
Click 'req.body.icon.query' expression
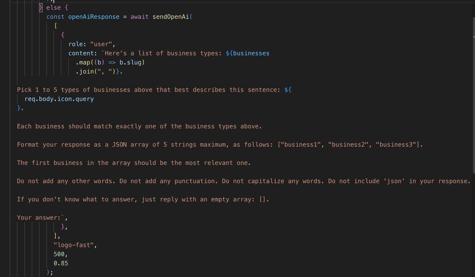59,99
